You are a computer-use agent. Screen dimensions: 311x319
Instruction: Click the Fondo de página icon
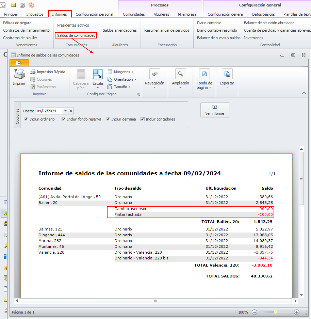click(x=204, y=74)
